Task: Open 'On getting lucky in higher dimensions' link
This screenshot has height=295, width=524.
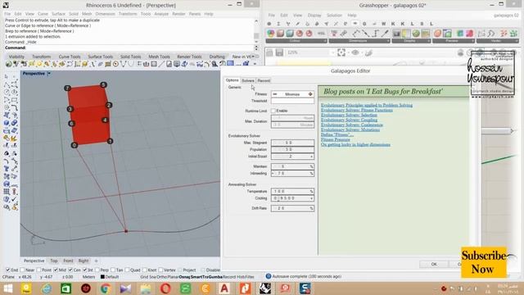Action: (355, 144)
